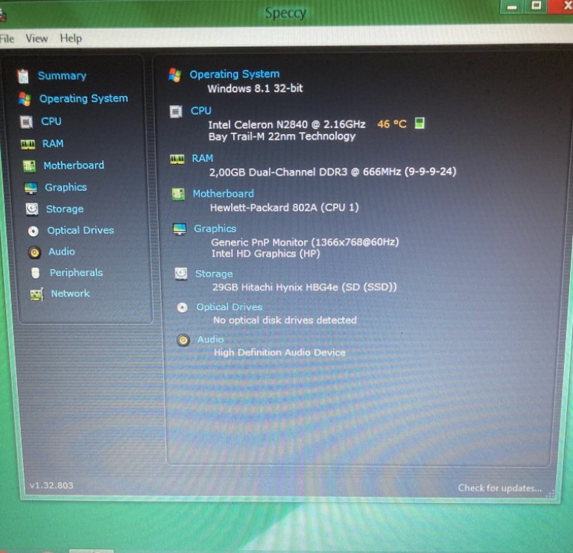This screenshot has height=553, width=573.
Task: Select Audio in the sidebar
Action: coord(62,251)
